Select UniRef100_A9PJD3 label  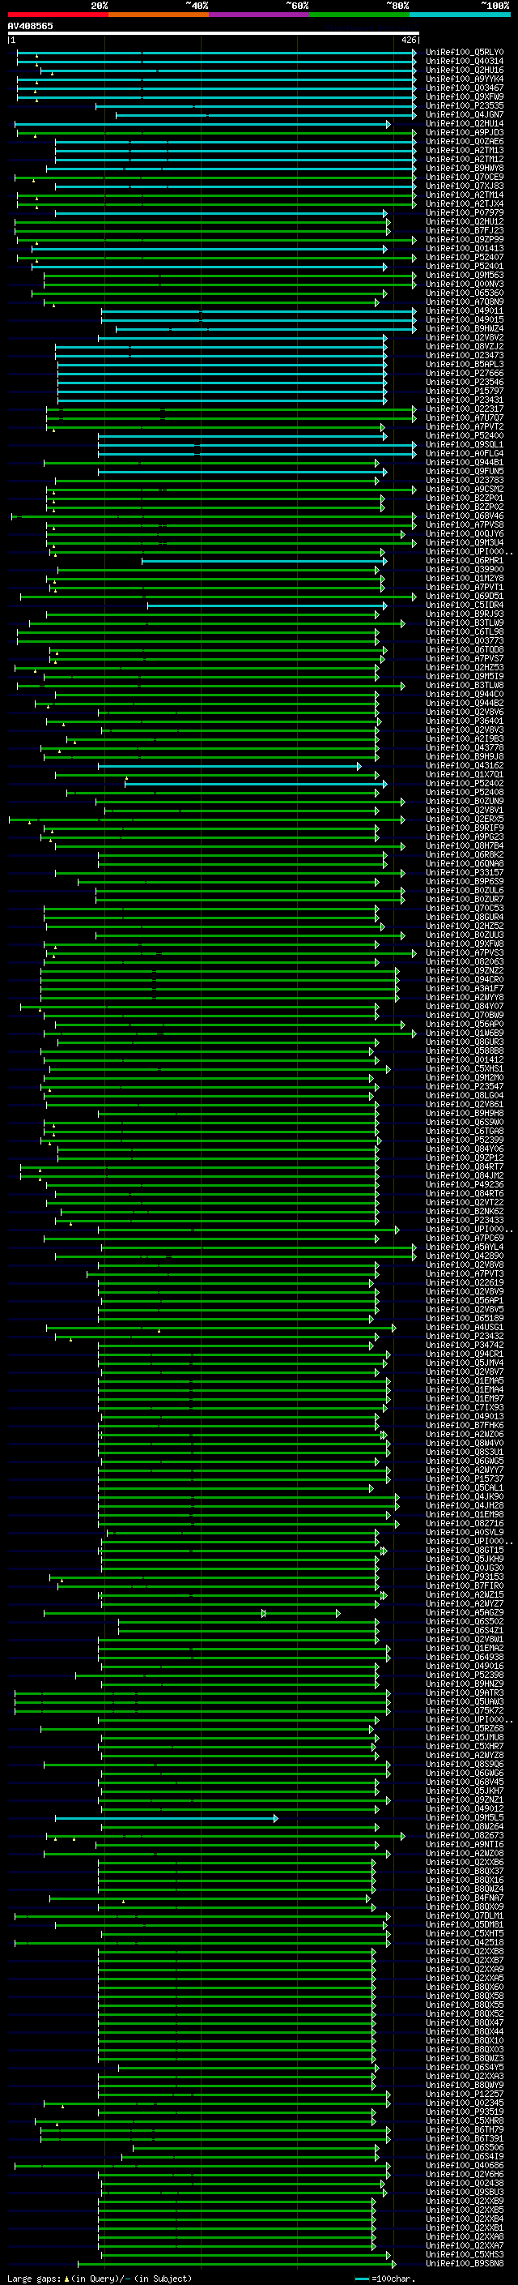click(x=464, y=133)
